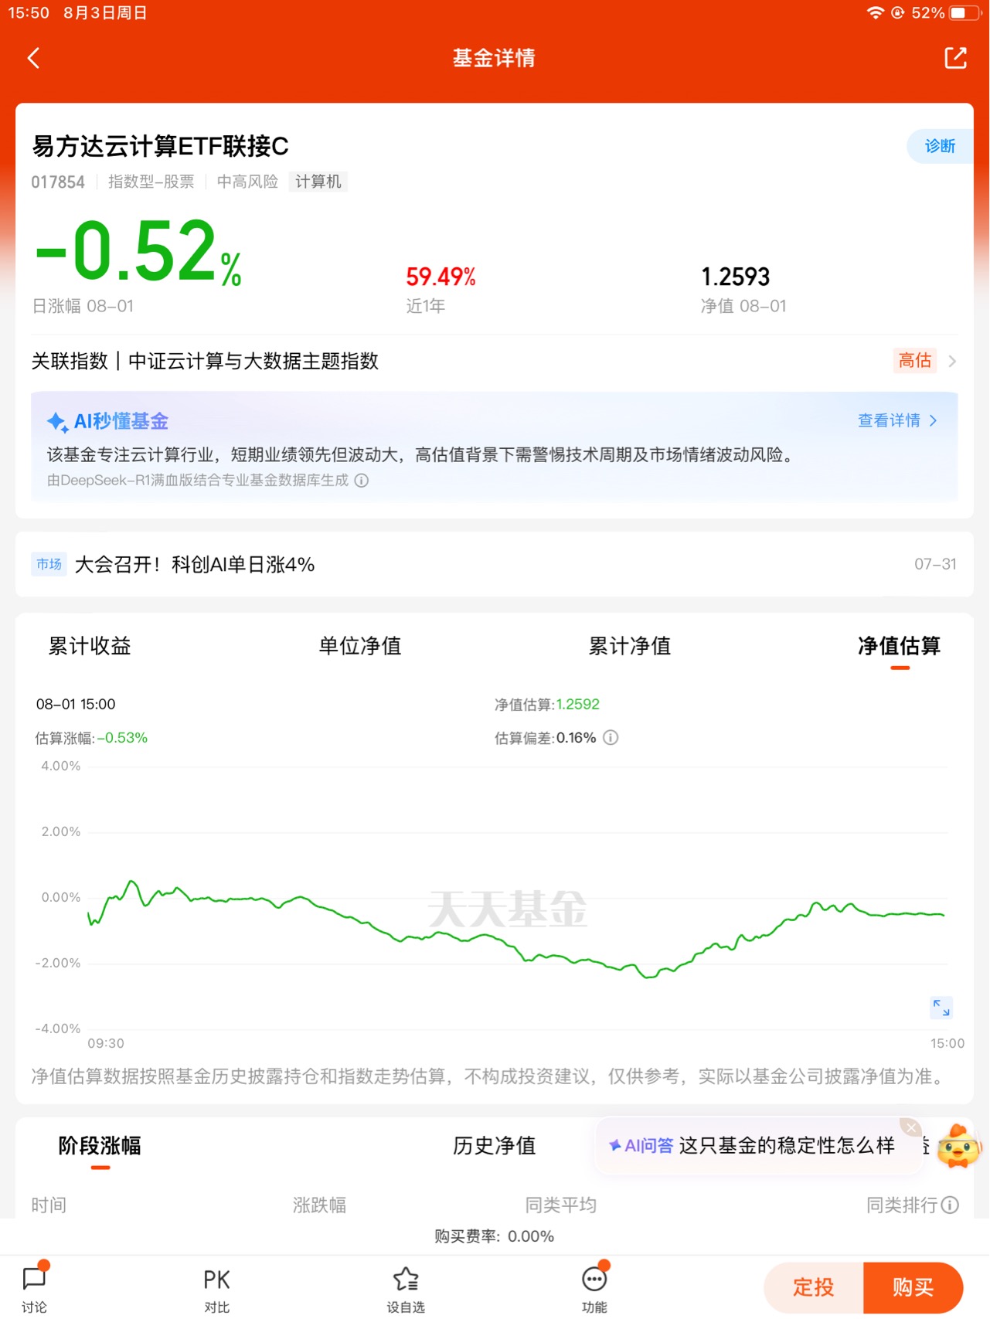The width and height of the screenshot is (990, 1319).
Task: Tap the 计算机 sector tag
Action: pos(318,182)
